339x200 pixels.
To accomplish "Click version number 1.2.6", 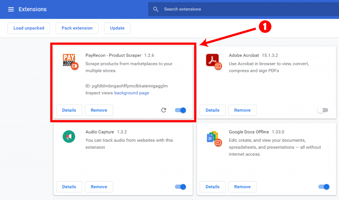I will point(149,55).
